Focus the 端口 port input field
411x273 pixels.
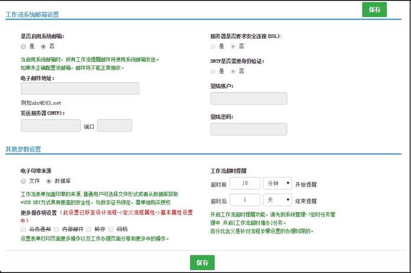pyautogui.click(x=115, y=126)
